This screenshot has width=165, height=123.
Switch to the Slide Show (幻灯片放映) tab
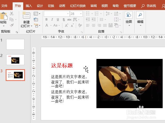point(78,6)
